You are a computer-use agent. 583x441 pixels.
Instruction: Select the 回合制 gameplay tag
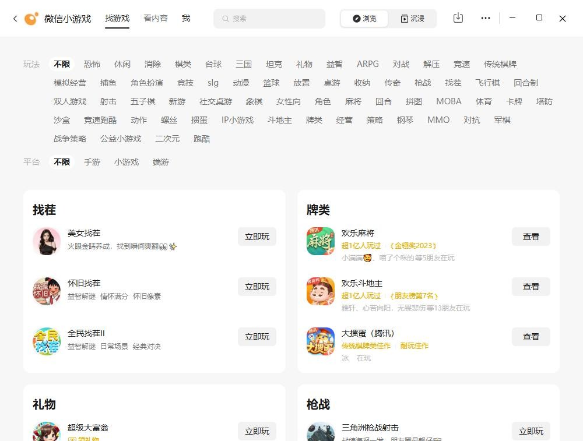[526, 83]
